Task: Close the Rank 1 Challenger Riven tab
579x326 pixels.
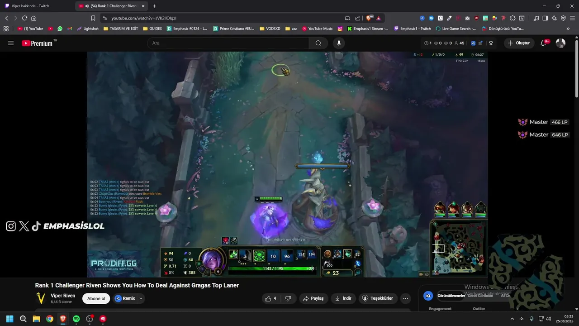Action: coord(143,6)
